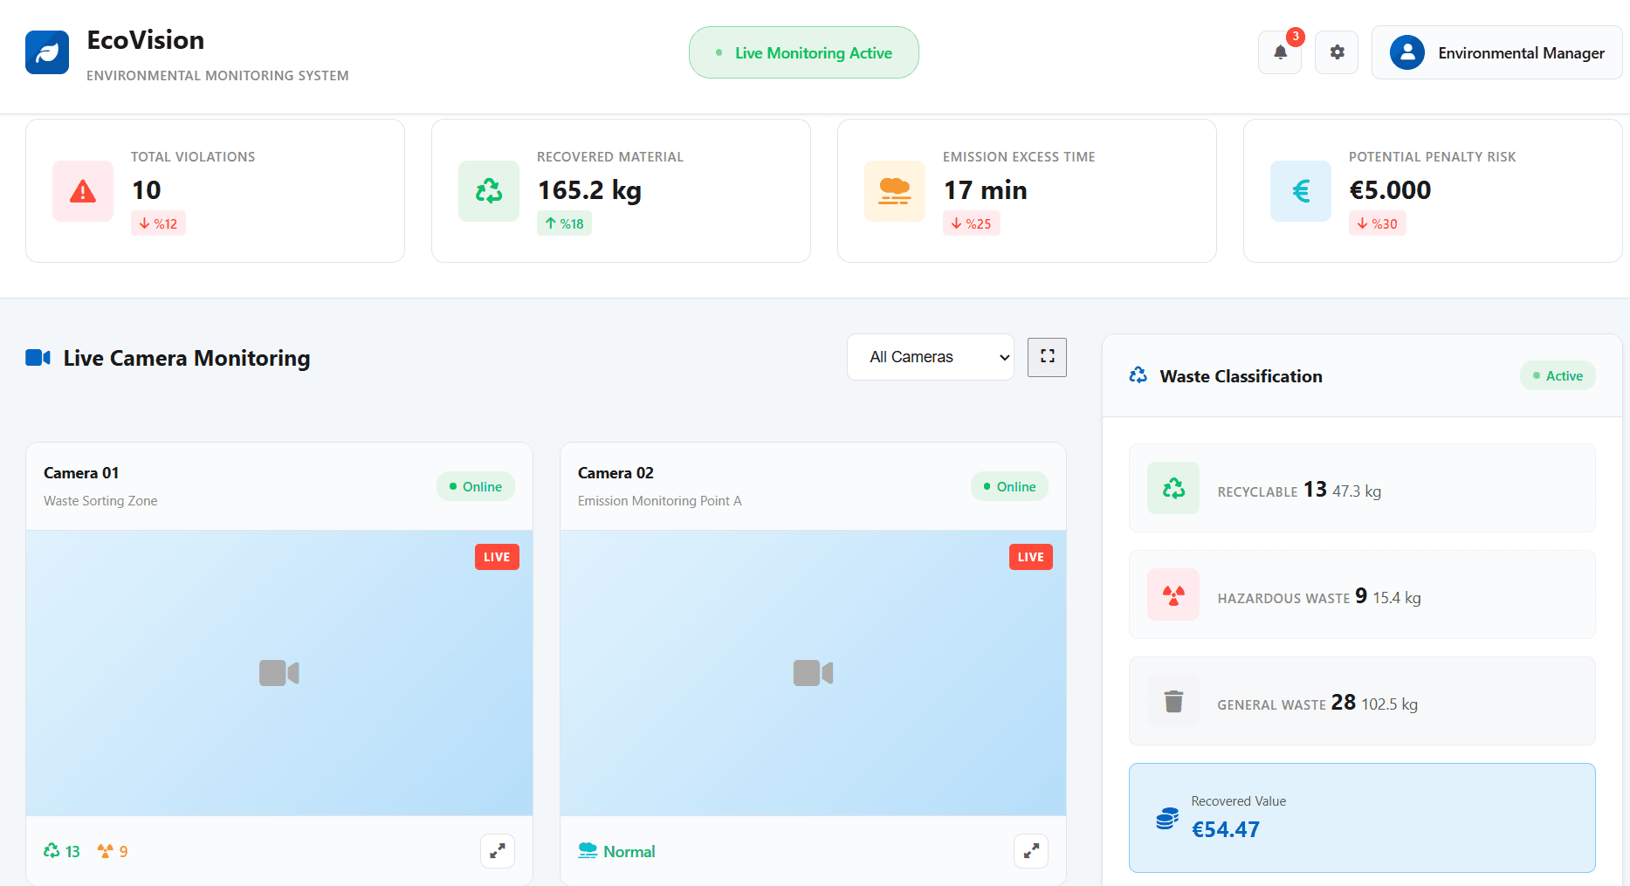This screenshot has width=1630, height=886.
Task: Click the Environmental Manager profile button
Action: tap(1496, 53)
